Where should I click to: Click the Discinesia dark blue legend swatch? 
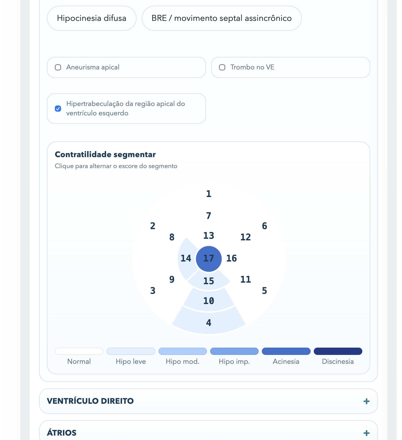click(338, 351)
